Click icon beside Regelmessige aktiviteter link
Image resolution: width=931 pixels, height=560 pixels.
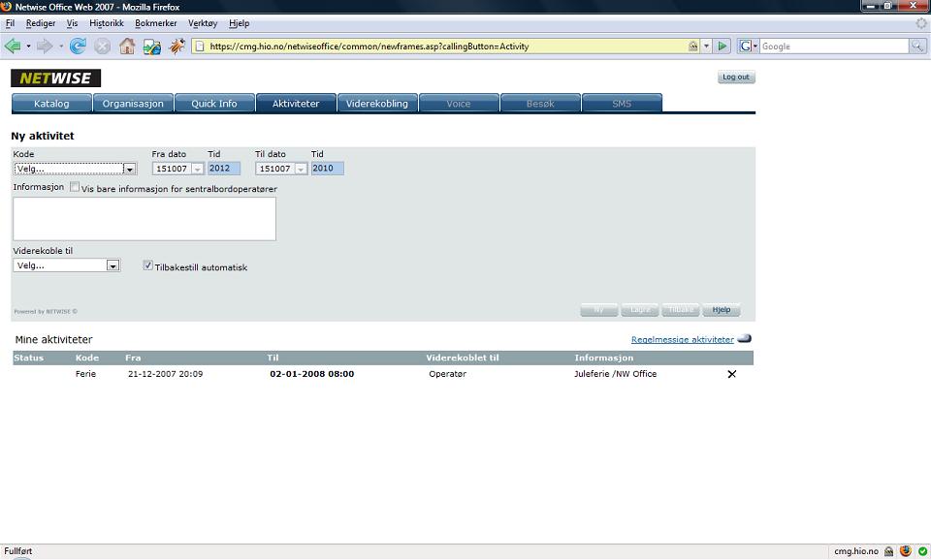[x=745, y=339]
